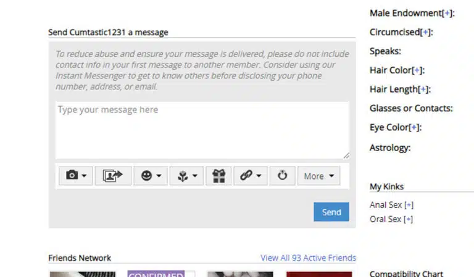Click the ring icon in toolbar

[x=283, y=176]
